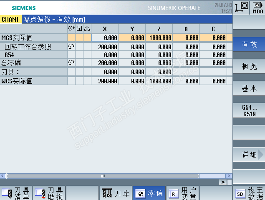Select the 有效 active softkey

(249, 44)
